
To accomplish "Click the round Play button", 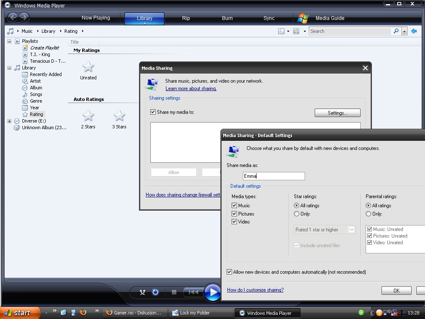I will point(212,292).
